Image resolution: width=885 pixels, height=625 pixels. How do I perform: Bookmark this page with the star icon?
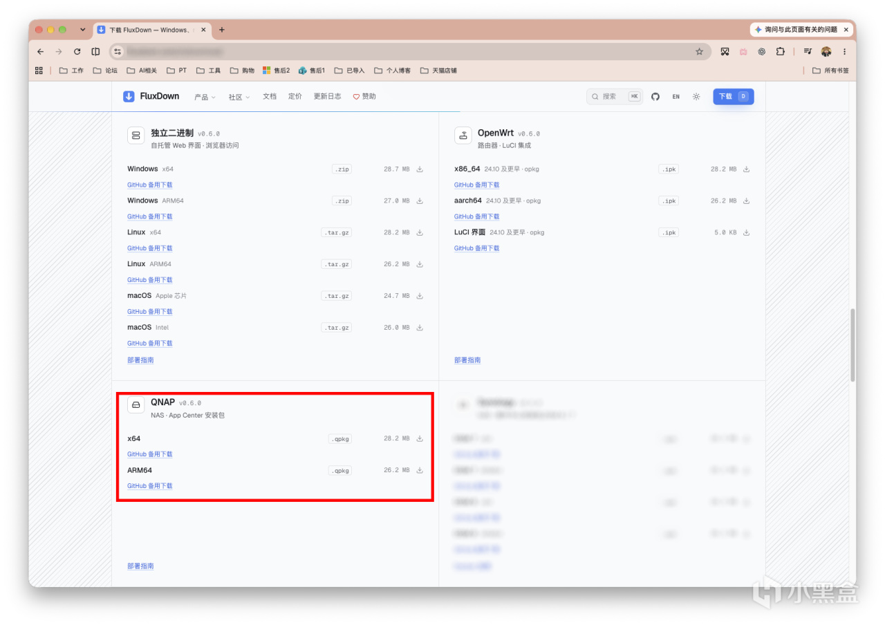[699, 51]
